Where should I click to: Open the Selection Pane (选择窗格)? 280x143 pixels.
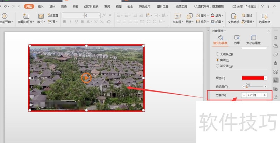tap(265, 19)
